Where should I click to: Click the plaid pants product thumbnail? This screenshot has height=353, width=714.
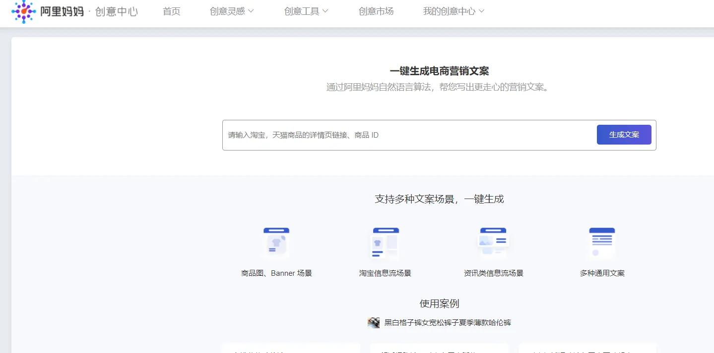tap(373, 322)
